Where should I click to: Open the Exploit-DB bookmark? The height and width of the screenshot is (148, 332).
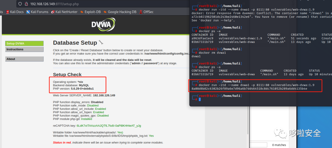click(x=90, y=12)
